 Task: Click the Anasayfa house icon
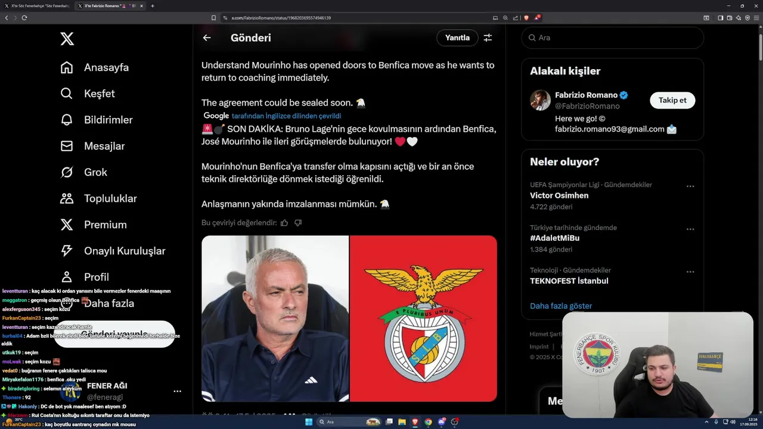click(x=67, y=67)
